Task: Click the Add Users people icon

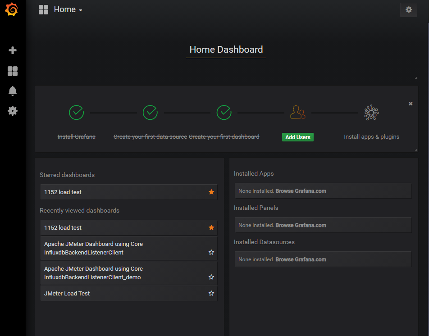Action: pyautogui.click(x=297, y=112)
